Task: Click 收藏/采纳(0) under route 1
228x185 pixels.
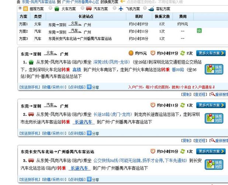Action: coord(54,87)
